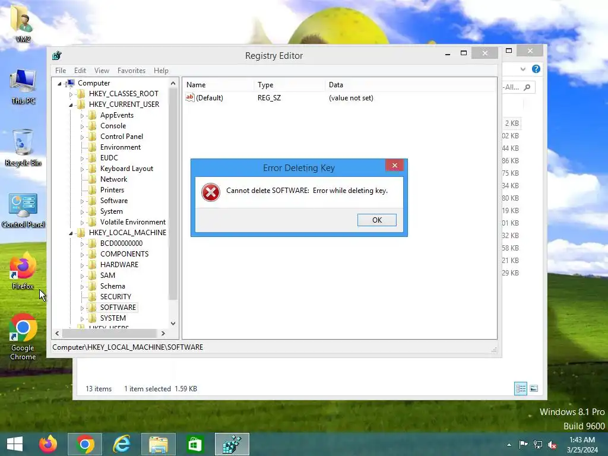Expand ribbon chevron in Explorer window
This screenshot has height=456, width=608.
[x=522, y=69]
